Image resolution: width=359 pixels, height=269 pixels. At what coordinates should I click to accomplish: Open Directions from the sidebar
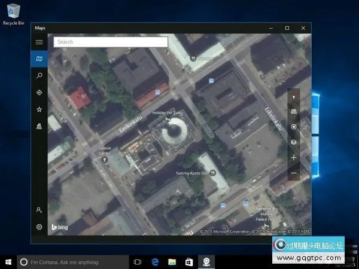(x=39, y=93)
